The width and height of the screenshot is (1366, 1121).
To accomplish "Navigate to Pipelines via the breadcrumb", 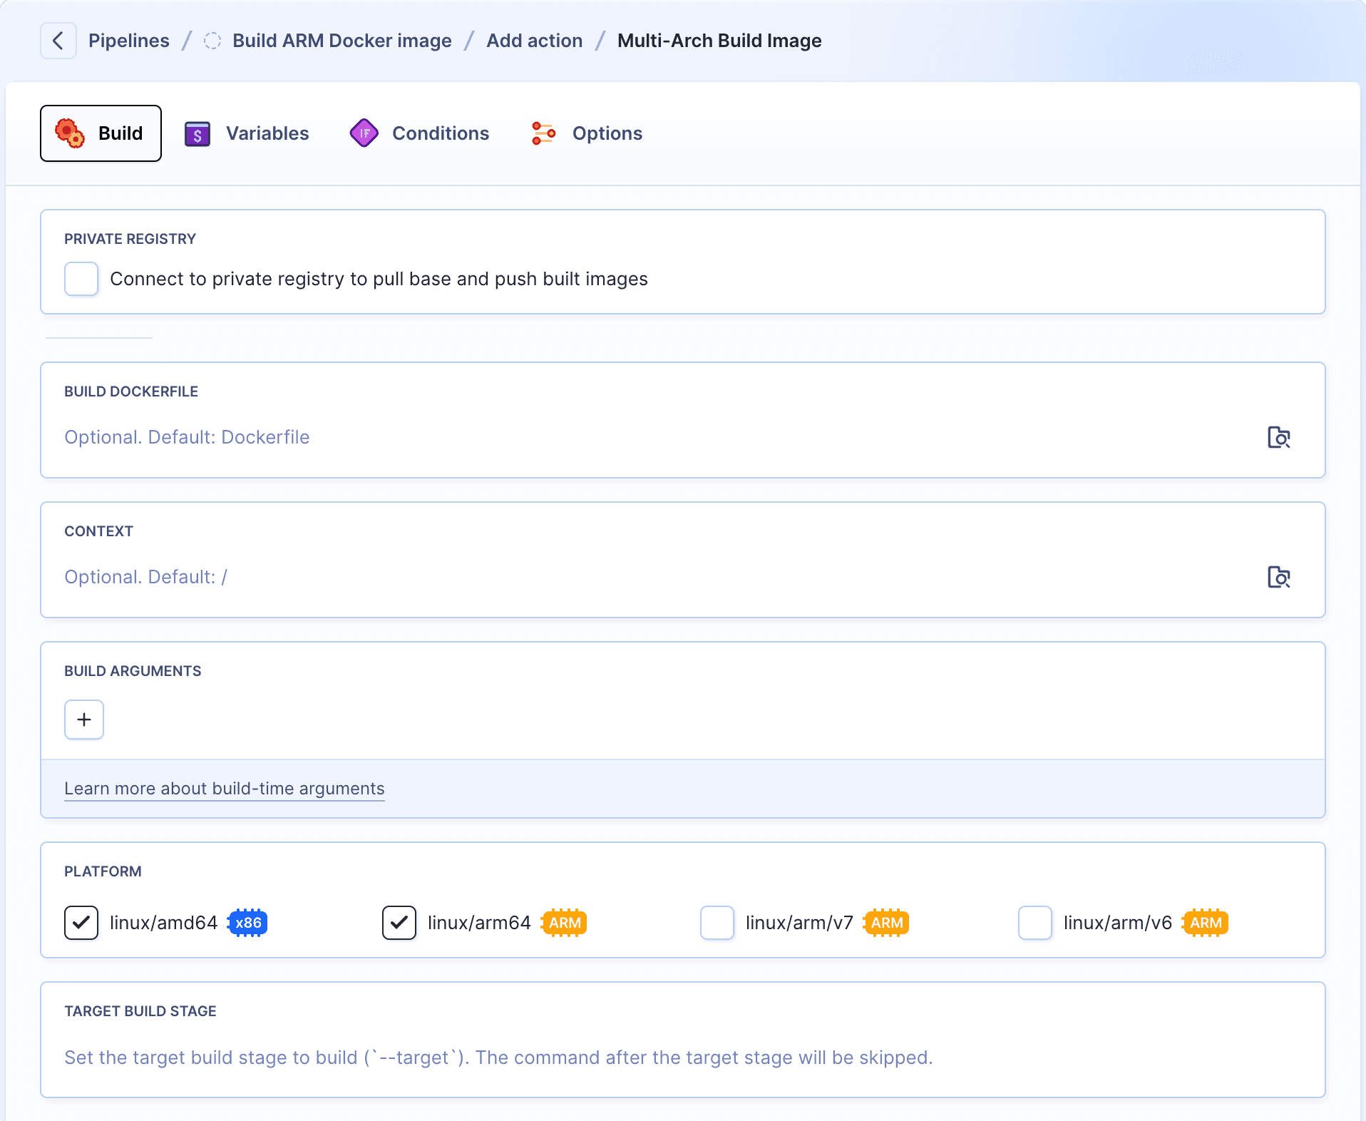I will coord(128,41).
